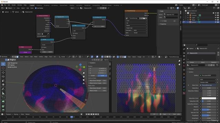Image resolution: width=220 pixels, height=123 pixels.
Task: Select the Cursor tool in viewport toolbar
Action: pos(3,68)
